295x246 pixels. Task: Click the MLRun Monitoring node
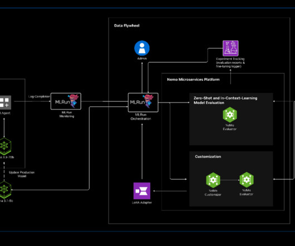point(66,101)
